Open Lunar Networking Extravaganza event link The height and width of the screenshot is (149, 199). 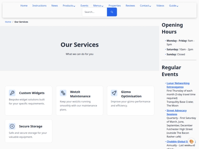(178, 85)
